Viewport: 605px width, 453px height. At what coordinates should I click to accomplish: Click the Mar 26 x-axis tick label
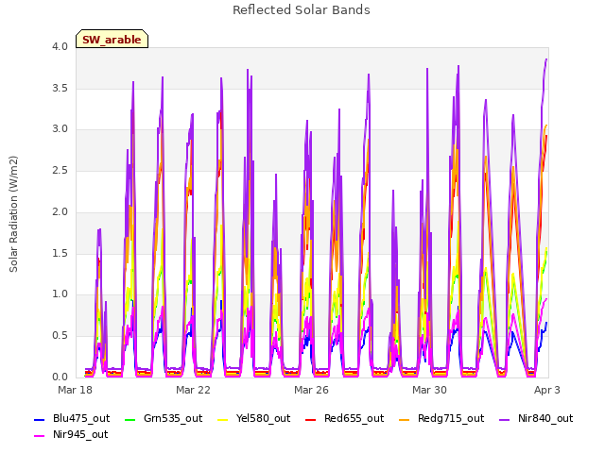[311, 390]
